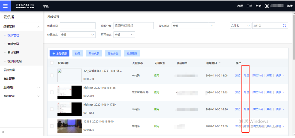Click the 上传视频 button

(x=59, y=53)
